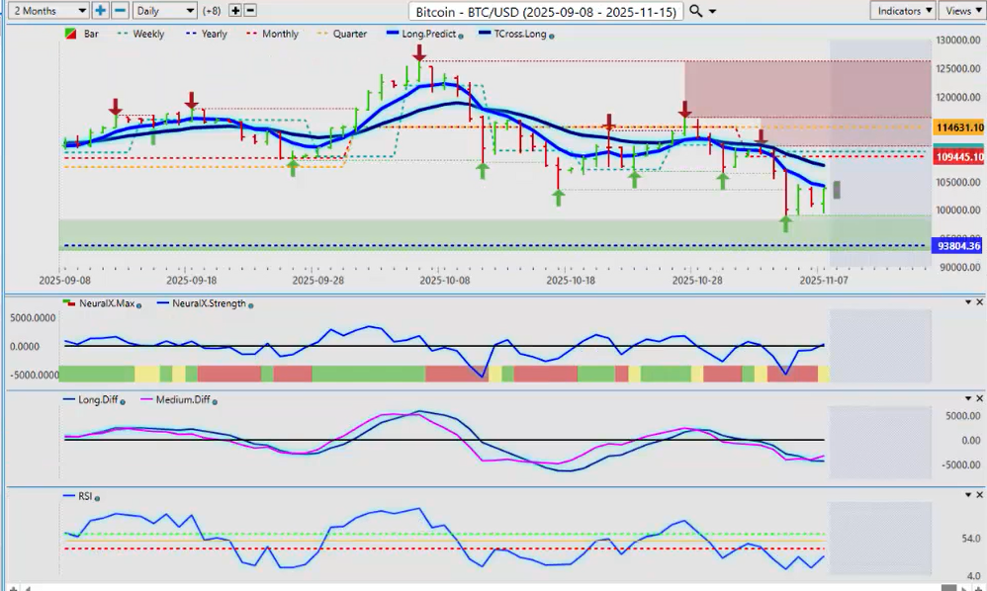987x591 pixels.
Task: Close the Long.Diff/Medium.Diff panel
Action: coord(979,398)
